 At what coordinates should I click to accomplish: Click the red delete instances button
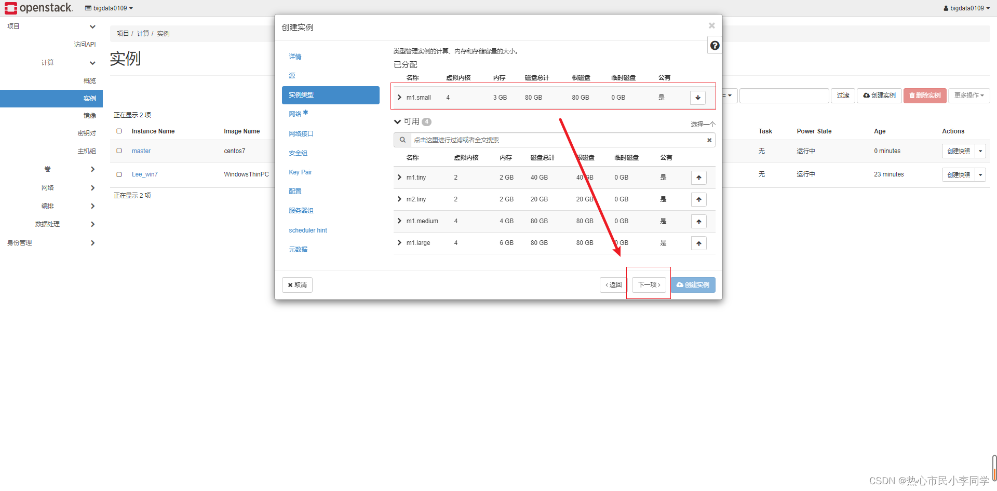925,96
